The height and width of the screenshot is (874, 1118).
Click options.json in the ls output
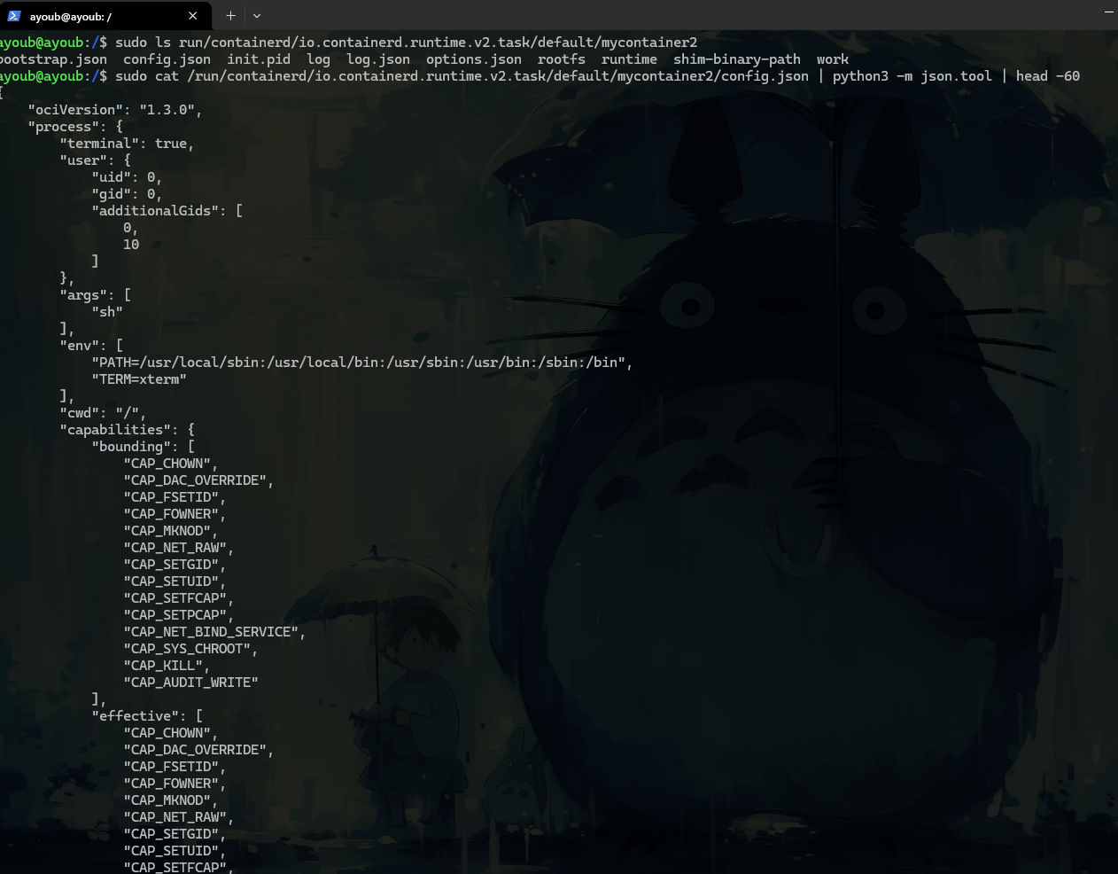(473, 59)
